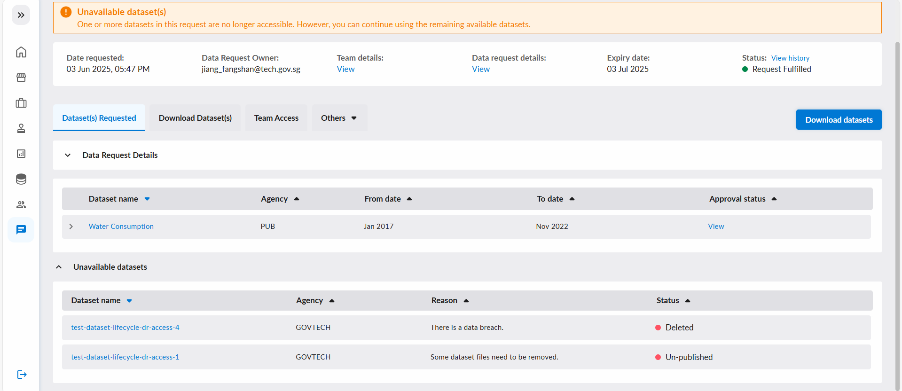Open the Others dropdown tab
Viewport: 902px width, 391px height.
pyautogui.click(x=339, y=118)
